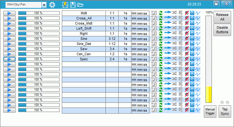Viewport: 234px width, 127px height.
Task: Click HH:mm:ss field in Midt row
Action: pyautogui.click(x=140, y=13)
